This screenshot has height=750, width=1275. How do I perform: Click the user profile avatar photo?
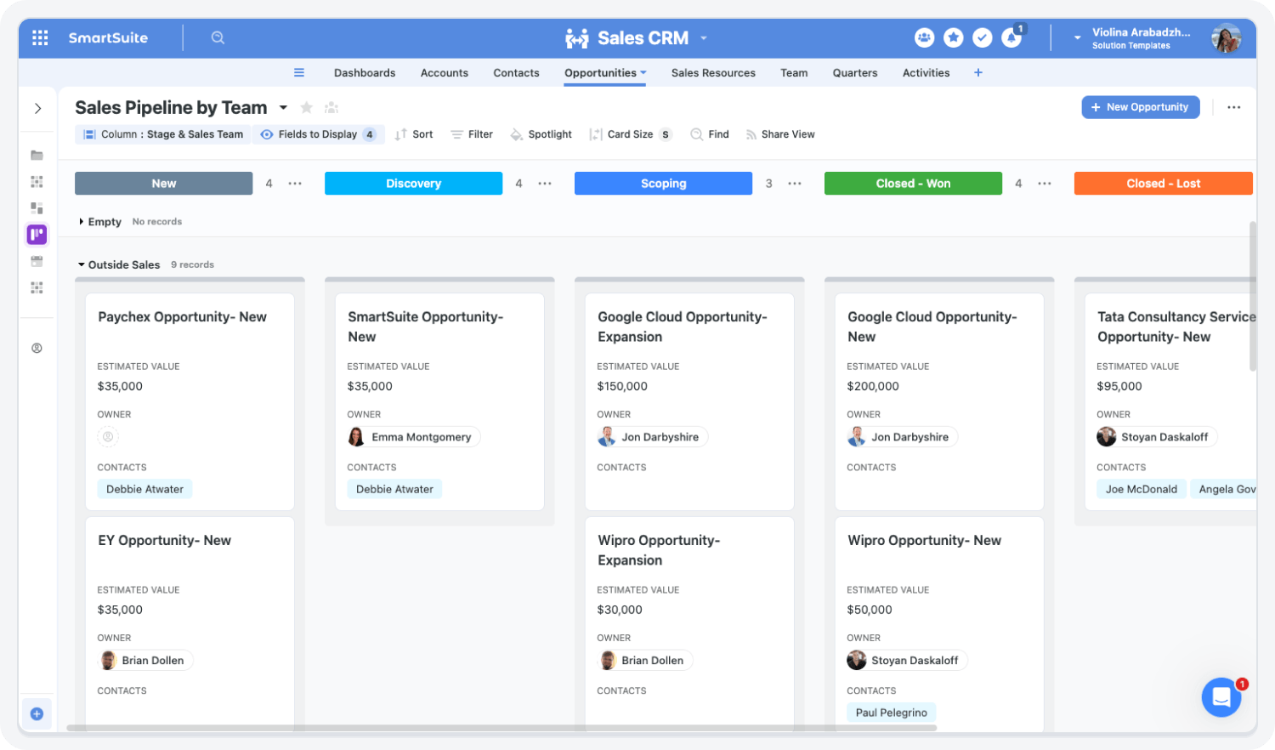pyautogui.click(x=1226, y=37)
